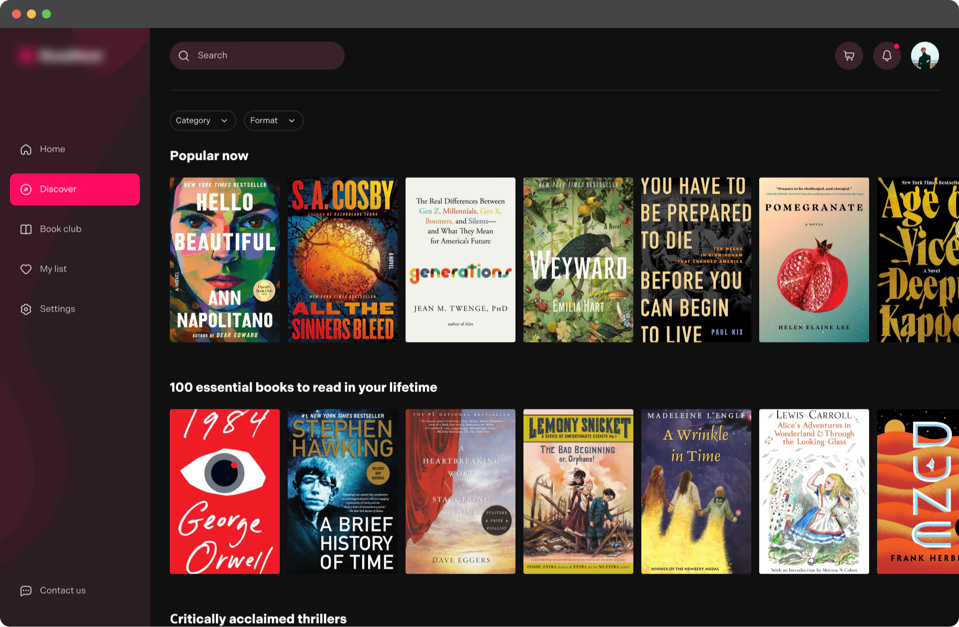The image size is (959, 627).
Task: Open Alice's Adventures in Wonderland cover
Action: [x=814, y=492]
